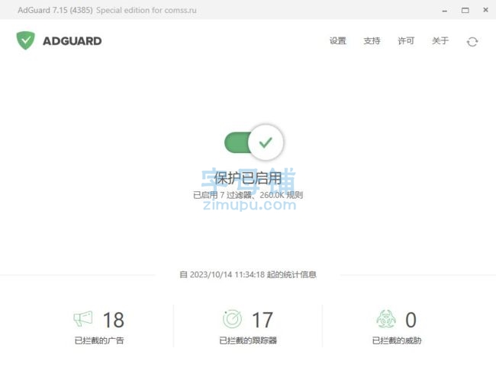Open the 设置 settings menu

337,40
